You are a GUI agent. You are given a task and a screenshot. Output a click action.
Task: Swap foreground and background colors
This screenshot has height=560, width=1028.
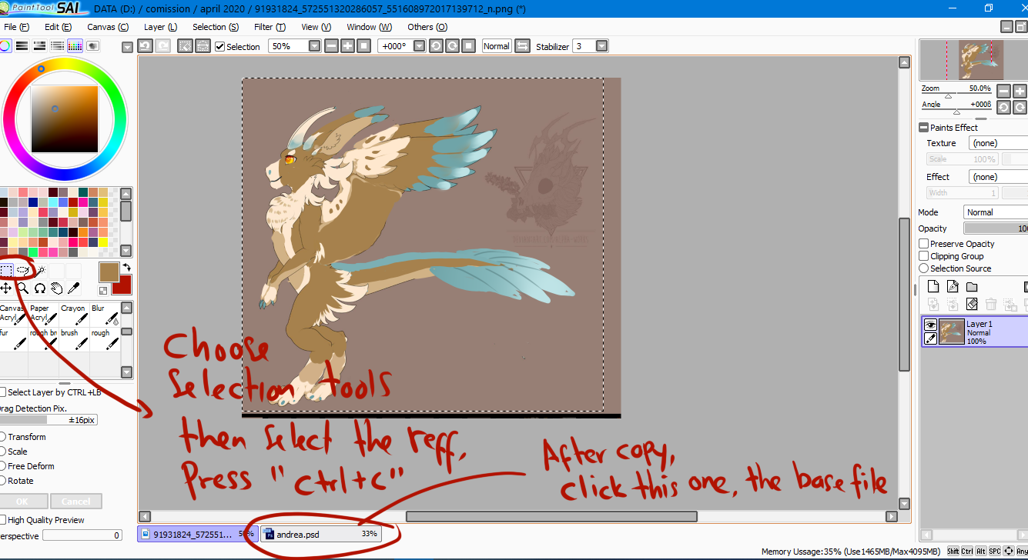click(x=126, y=267)
